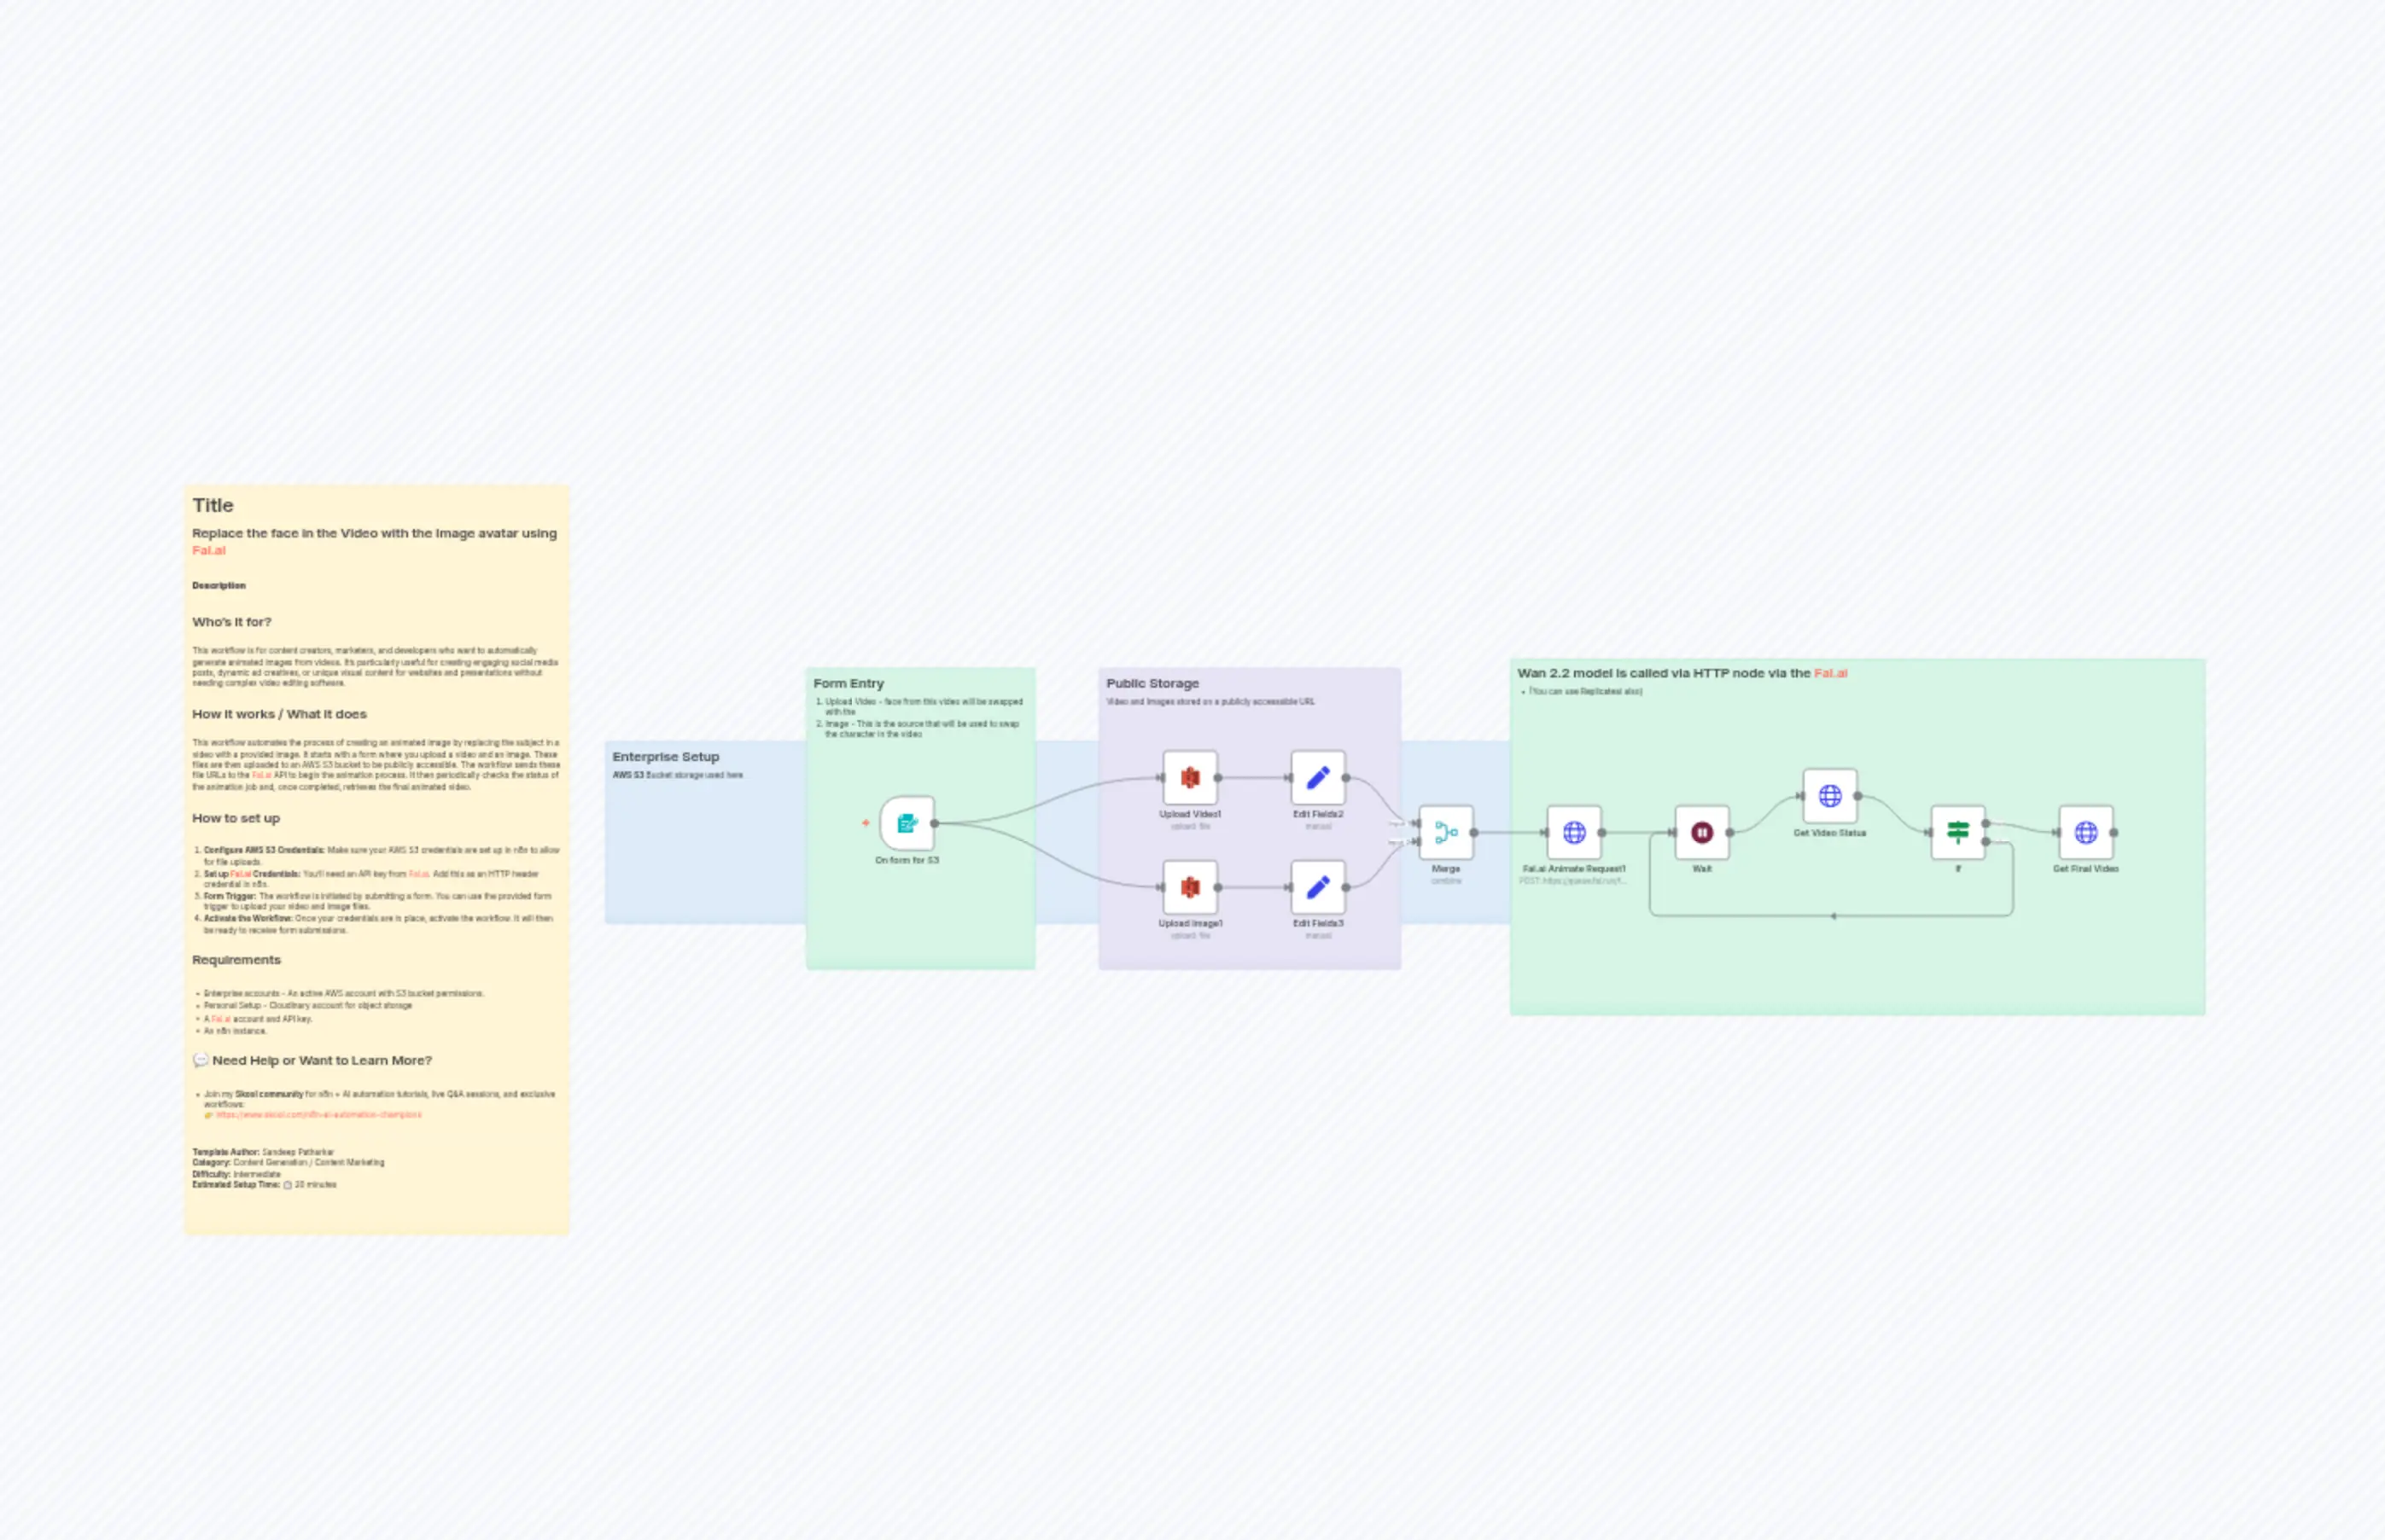The image size is (2385, 1540).
Task: Open the Skool community URL link
Action: coord(318,1114)
